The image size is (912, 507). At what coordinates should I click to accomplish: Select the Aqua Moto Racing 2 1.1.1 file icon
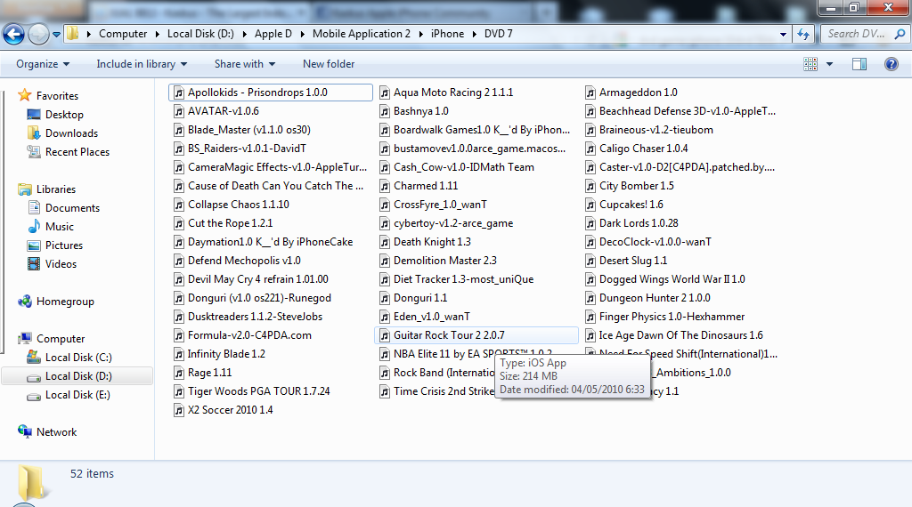385,93
